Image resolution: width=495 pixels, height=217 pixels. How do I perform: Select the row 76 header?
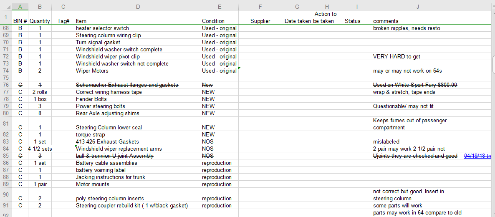6,85
